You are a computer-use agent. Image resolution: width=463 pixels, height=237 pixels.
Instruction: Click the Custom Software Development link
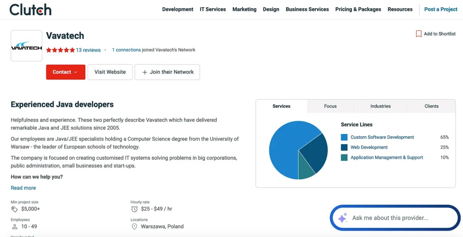coord(382,137)
